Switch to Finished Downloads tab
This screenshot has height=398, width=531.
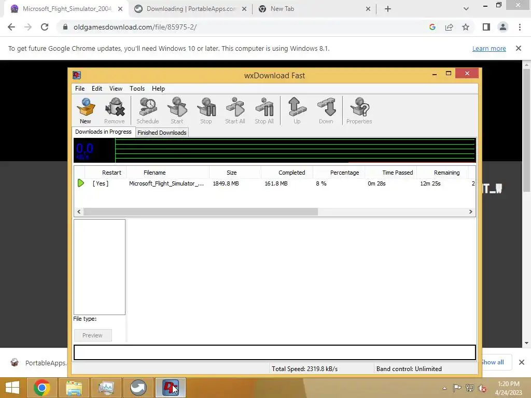click(162, 133)
